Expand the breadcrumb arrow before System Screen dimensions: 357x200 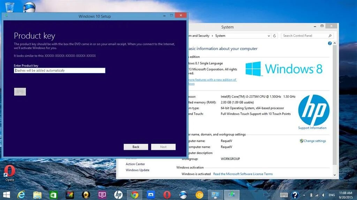click(x=212, y=36)
